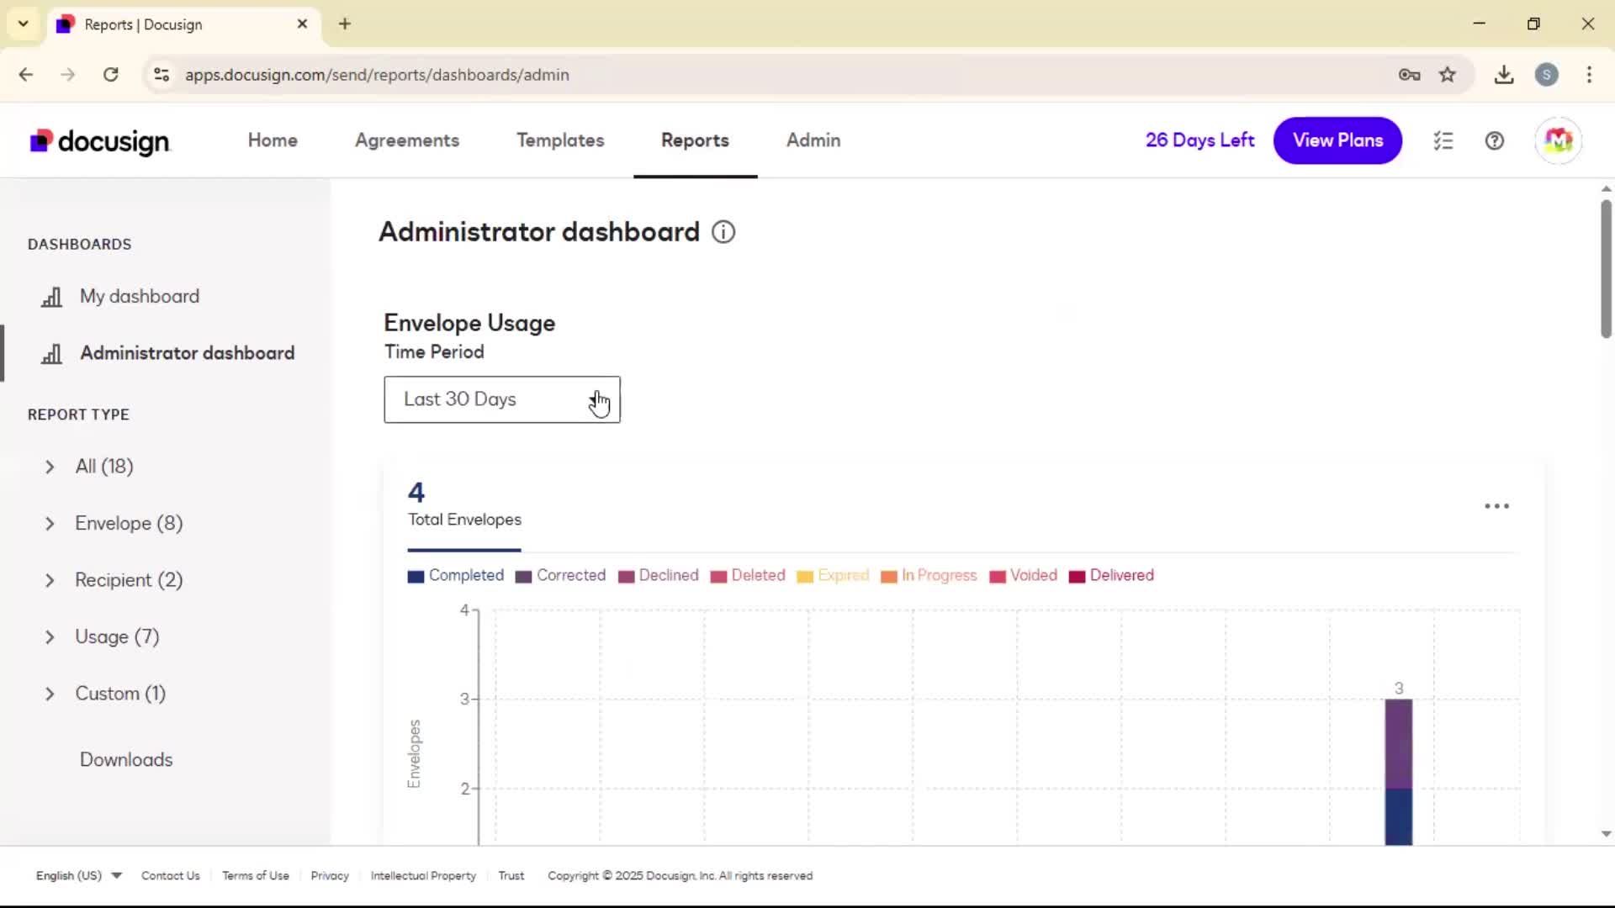Expand the Custom (1) report type
Viewport: 1615px width, 908px height.
tap(50, 694)
